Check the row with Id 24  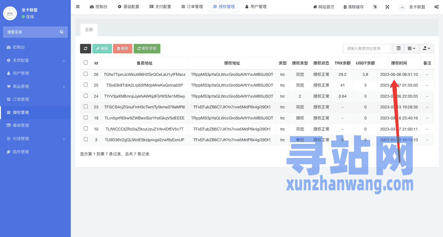pyautogui.click(x=86, y=96)
